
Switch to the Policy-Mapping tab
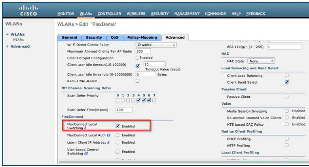142,37
